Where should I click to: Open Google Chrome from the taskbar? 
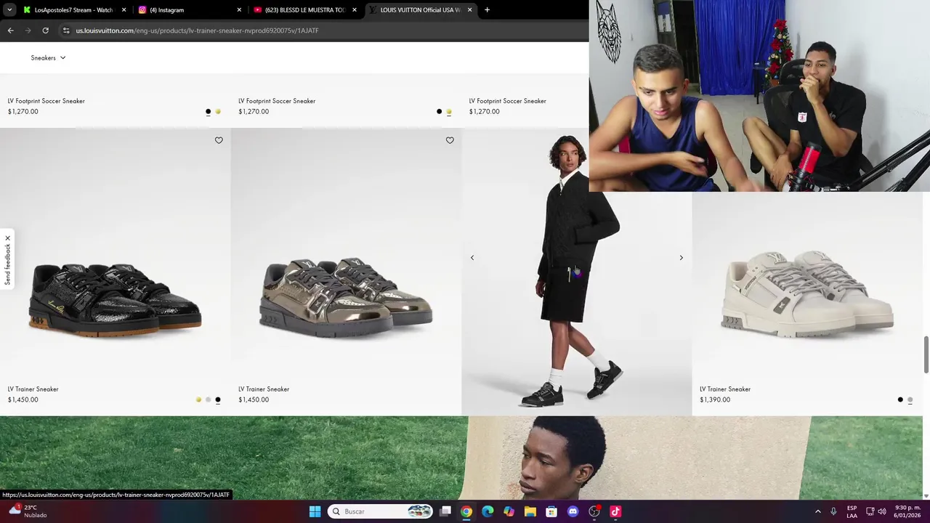tap(466, 511)
